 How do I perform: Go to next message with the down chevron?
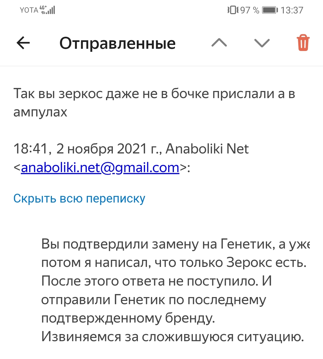coord(262,43)
